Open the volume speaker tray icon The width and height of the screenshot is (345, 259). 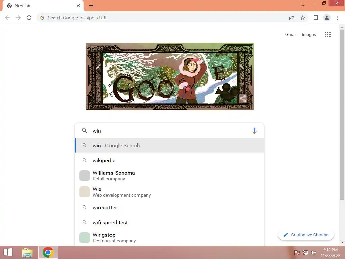[x=313, y=252]
